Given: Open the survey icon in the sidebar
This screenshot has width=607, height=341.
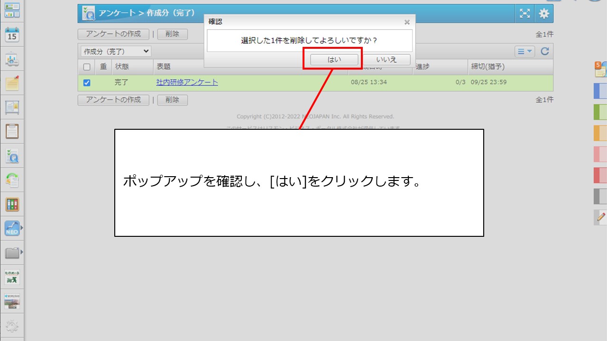Looking at the screenshot, I should click(x=12, y=156).
